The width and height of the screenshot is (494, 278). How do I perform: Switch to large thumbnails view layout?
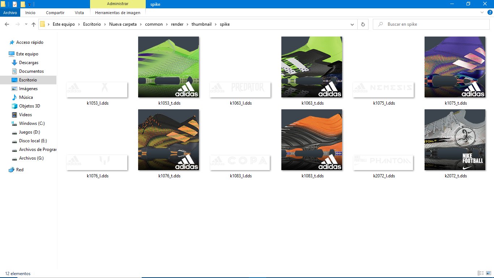point(489,273)
